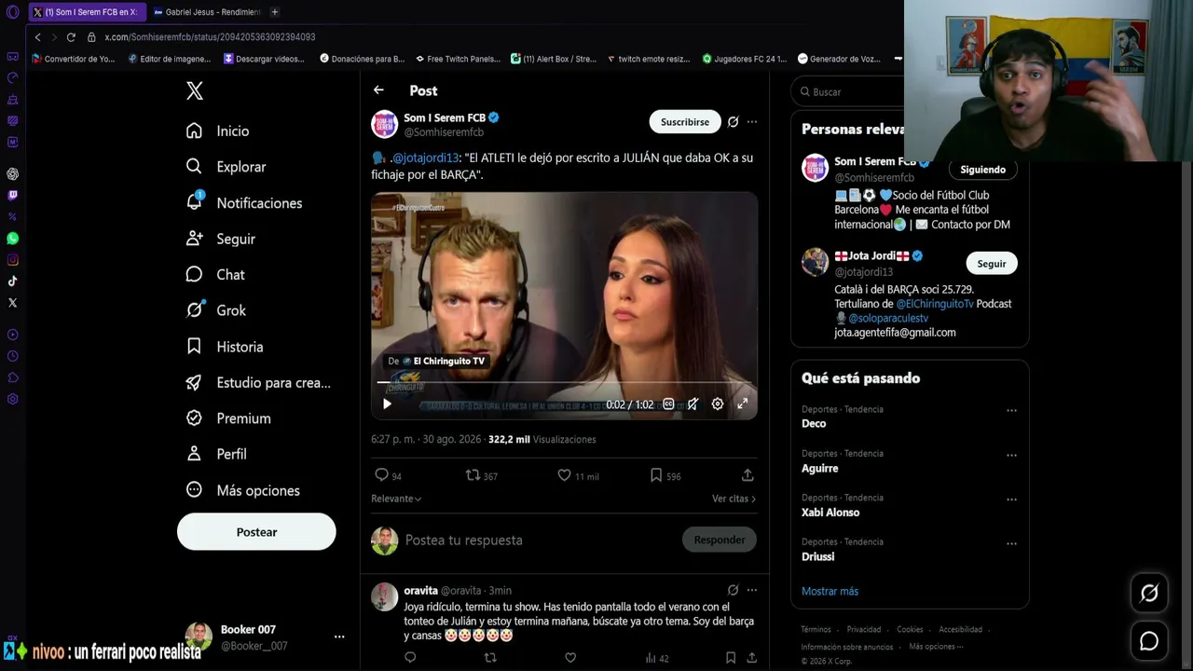Screen dimensions: 1193x671
Task: Repost oravita's reply
Action: pos(490,658)
